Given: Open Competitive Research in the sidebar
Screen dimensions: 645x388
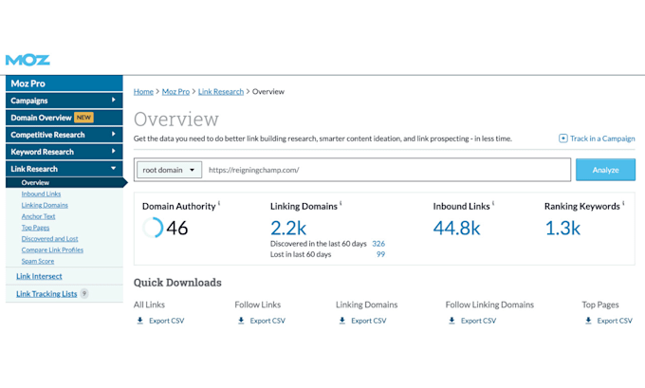Looking at the screenshot, I should (64, 135).
